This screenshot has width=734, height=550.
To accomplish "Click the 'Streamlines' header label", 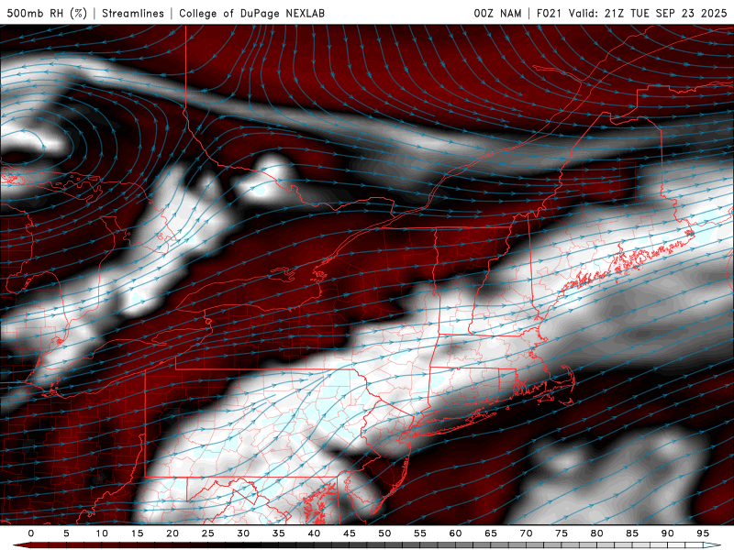I will tap(133, 13).
